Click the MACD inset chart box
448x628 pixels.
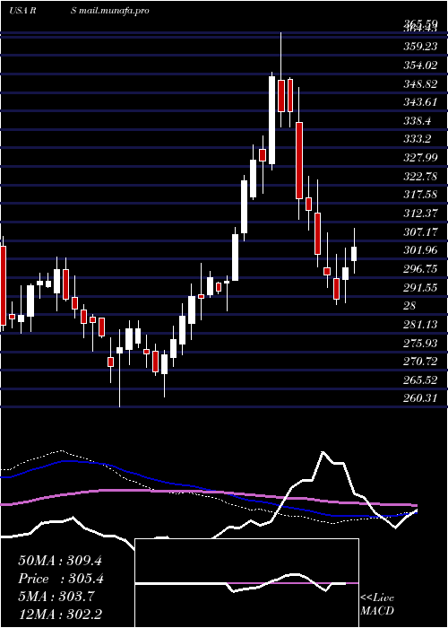click(246, 583)
